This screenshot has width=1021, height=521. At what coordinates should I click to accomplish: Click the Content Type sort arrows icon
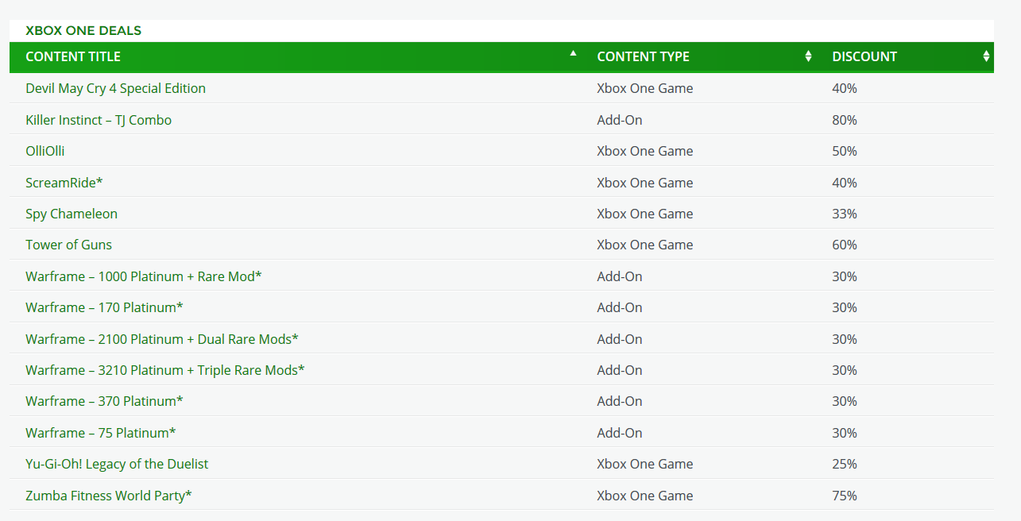coord(808,56)
